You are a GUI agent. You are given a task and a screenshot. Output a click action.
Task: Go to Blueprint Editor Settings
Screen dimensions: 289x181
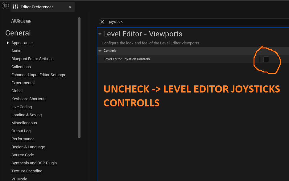click(32, 59)
